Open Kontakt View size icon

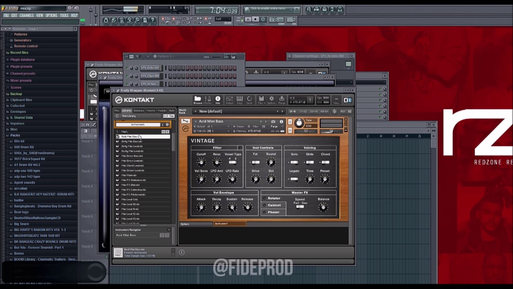click(336, 100)
